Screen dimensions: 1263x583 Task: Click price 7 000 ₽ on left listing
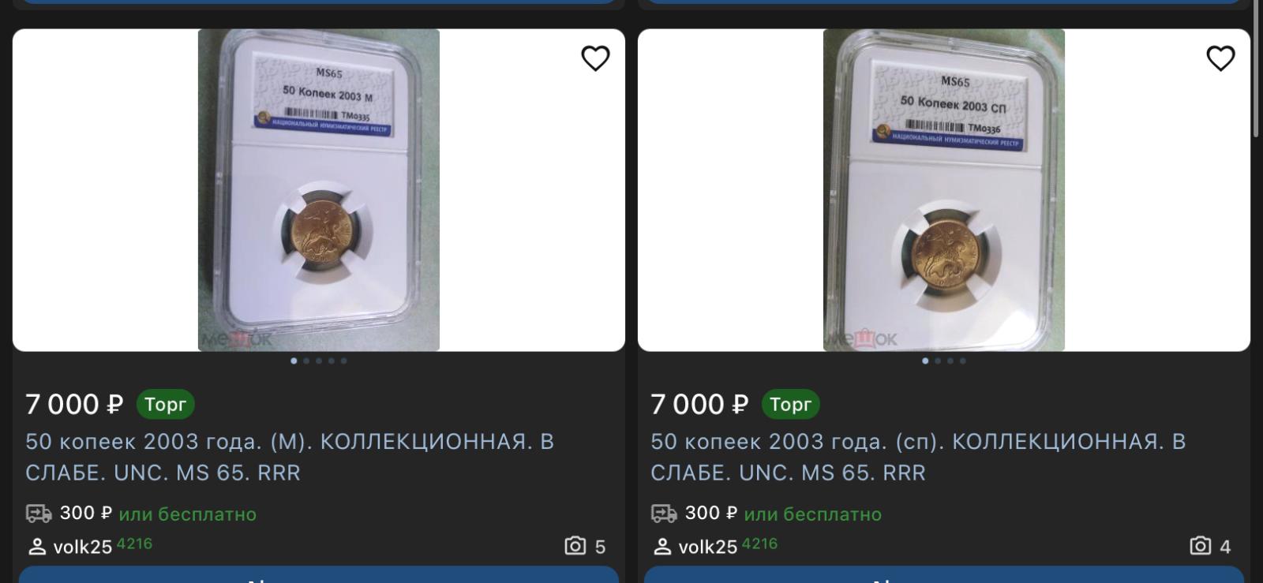[x=74, y=404]
